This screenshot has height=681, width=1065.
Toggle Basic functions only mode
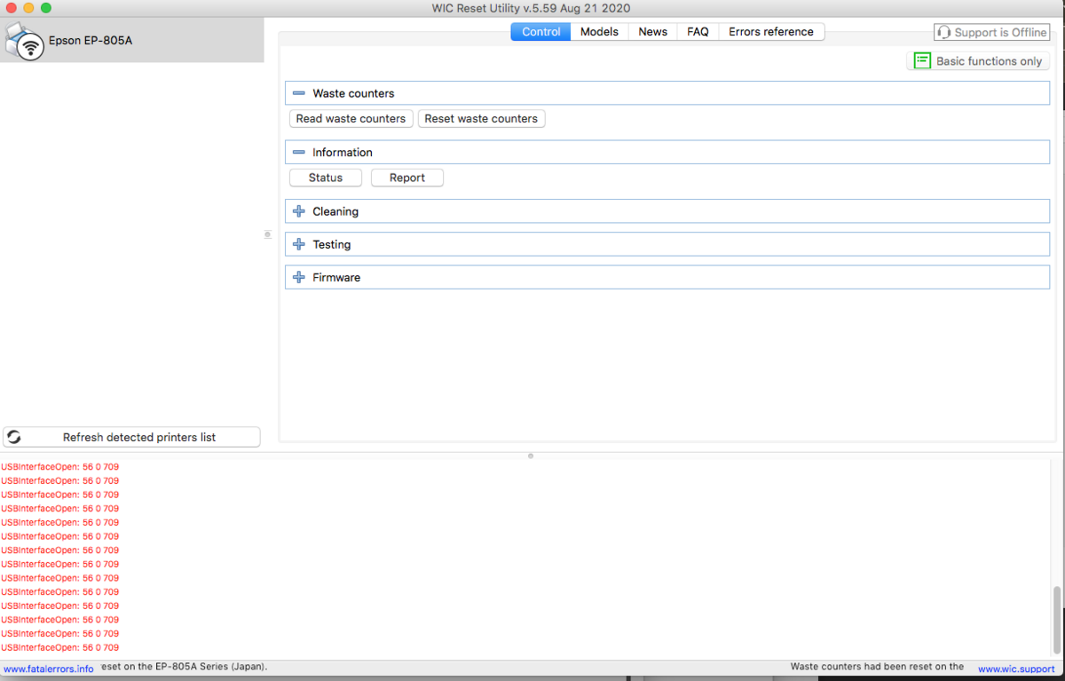coord(978,61)
